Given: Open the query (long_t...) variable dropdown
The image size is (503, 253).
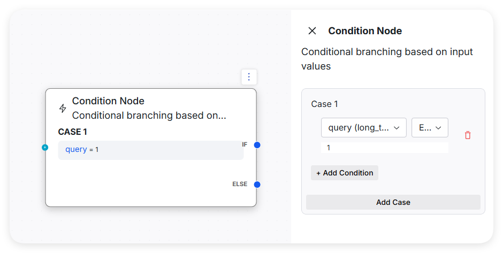Looking at the screenshot, I should pos(364,128).
